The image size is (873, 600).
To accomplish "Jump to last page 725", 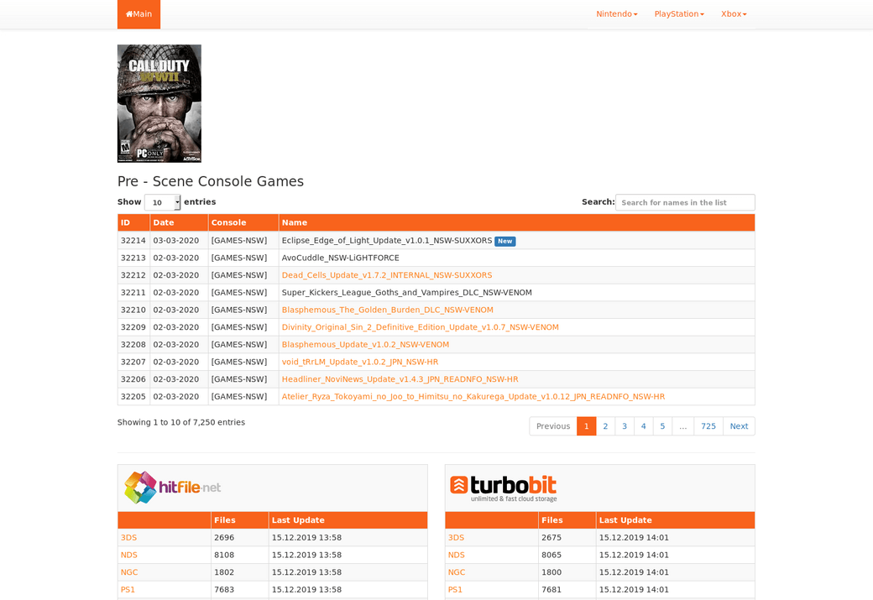I will point(708,425).
